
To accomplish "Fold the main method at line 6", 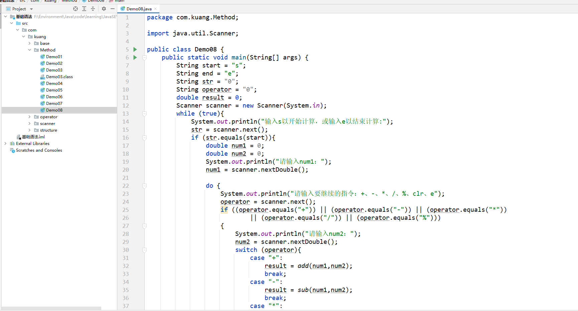I will coord(144,57).
